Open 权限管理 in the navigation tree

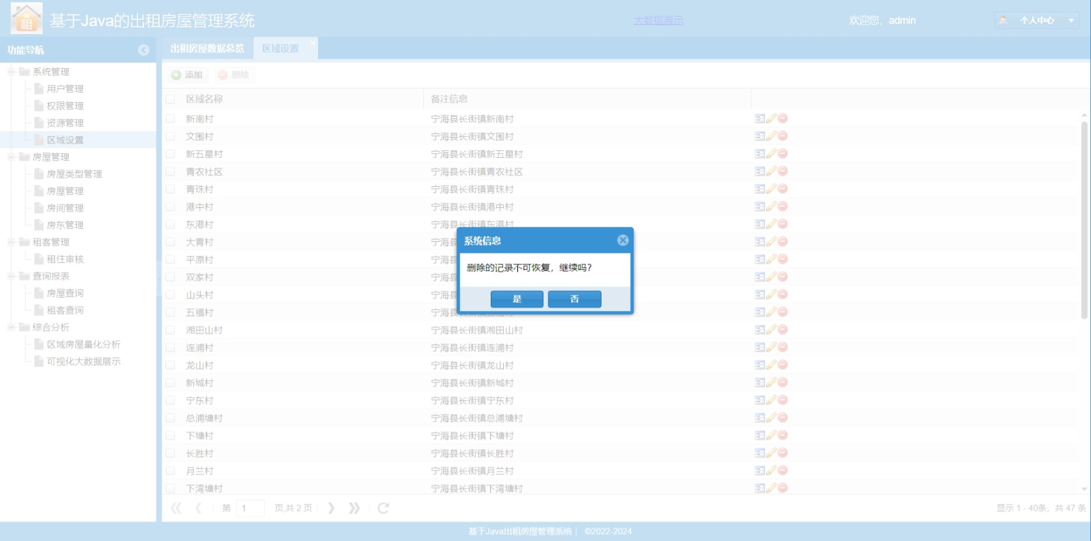click(65, 106)
